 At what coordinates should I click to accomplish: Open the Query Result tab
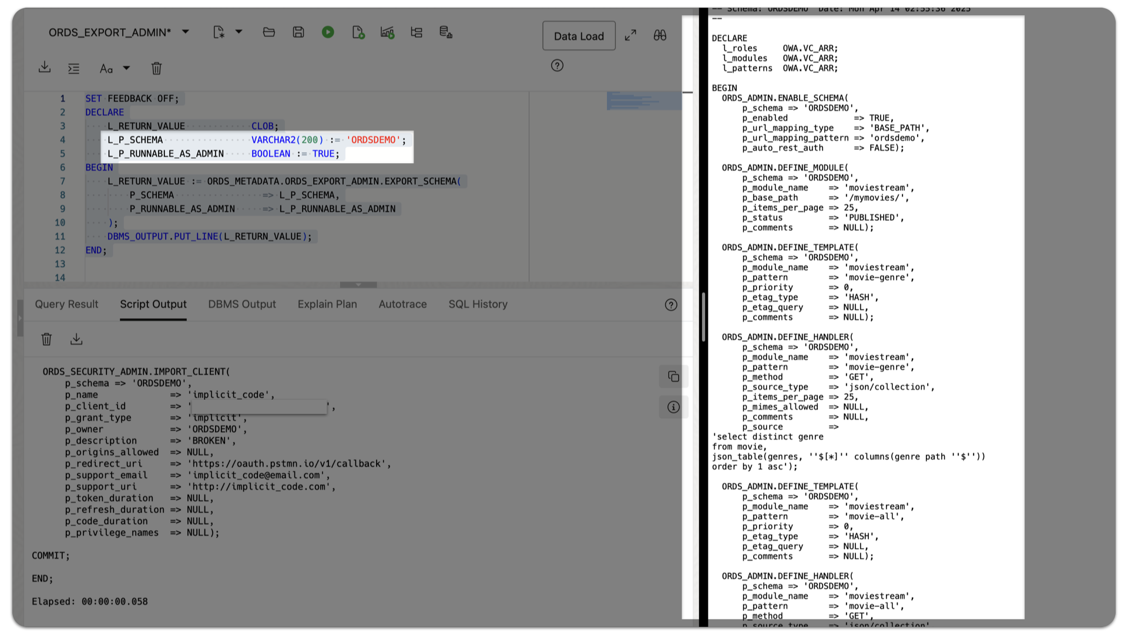point(66,304)
